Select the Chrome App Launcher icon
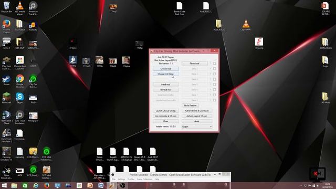 (x=20, y=63)
